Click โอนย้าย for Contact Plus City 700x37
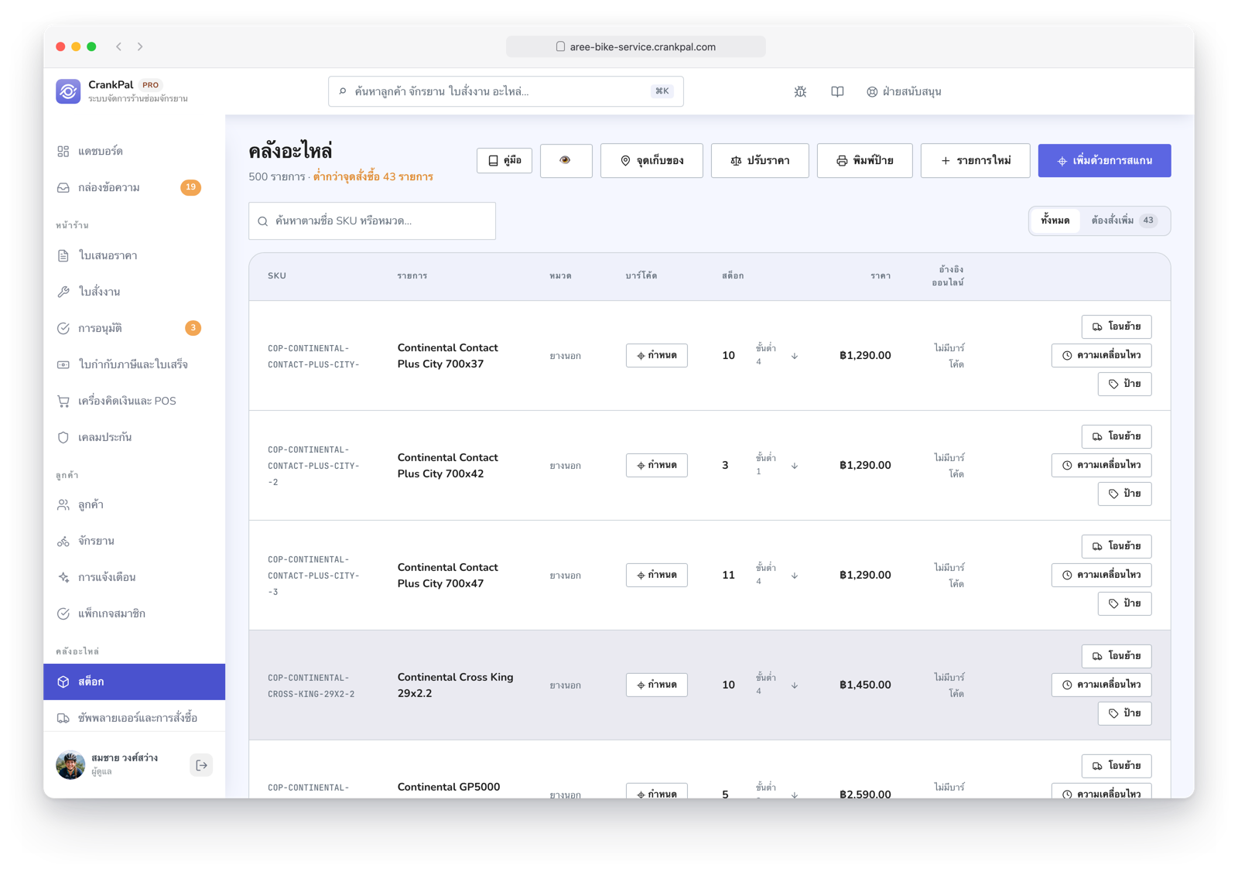 pyautogui.click(x=1117, y=326)
